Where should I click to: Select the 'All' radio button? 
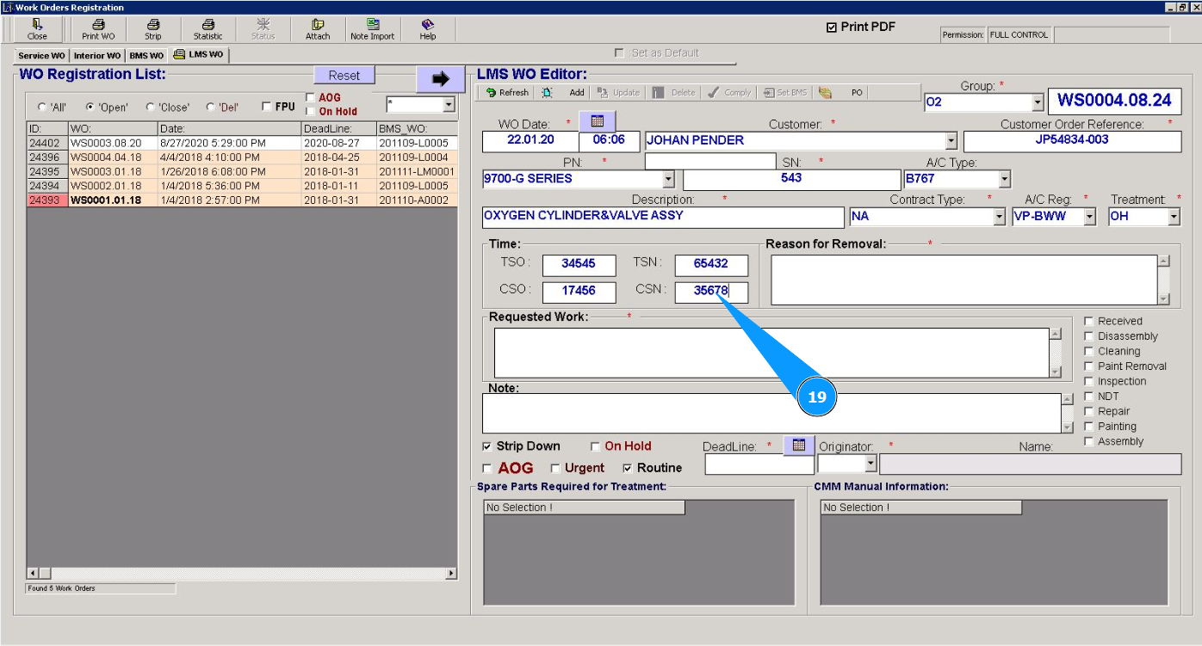(42, 108)
